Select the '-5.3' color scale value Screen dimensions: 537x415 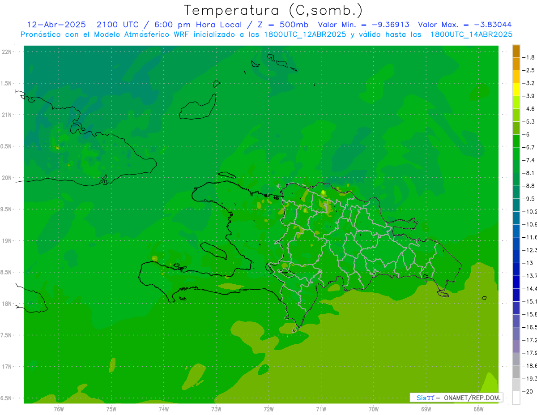point(528,121)
